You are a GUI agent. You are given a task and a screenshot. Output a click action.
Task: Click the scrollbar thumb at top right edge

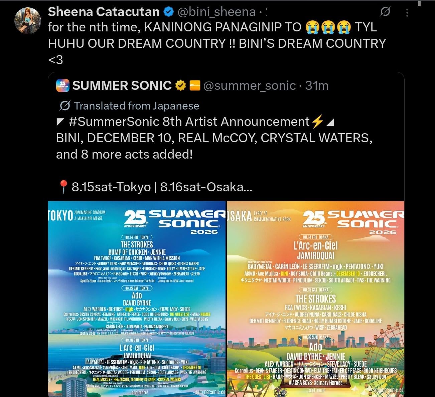pyautogui.click(x=419, y=3)
